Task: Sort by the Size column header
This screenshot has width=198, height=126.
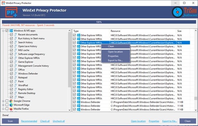Action: tap(183, 31)
